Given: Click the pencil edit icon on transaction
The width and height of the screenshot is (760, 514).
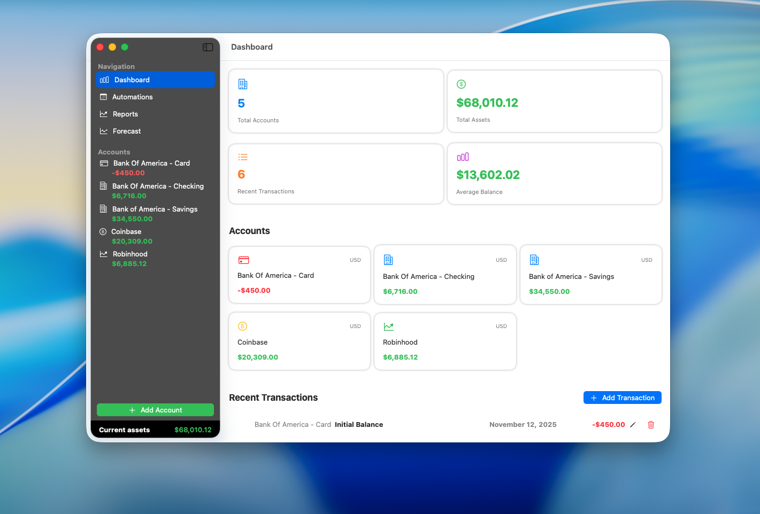Looking at the screenshot, I should click(x=633, y=425).
